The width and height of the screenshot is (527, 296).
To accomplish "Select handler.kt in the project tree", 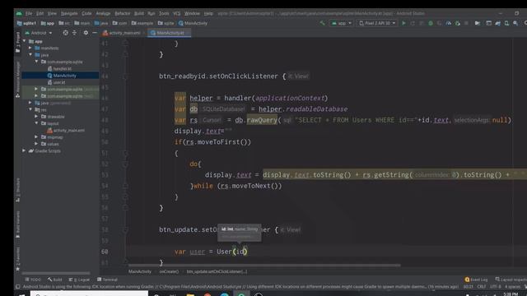I will [x=59, y=68].
